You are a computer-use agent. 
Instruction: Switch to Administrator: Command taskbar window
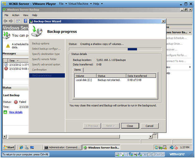click(x=62, y=147)
